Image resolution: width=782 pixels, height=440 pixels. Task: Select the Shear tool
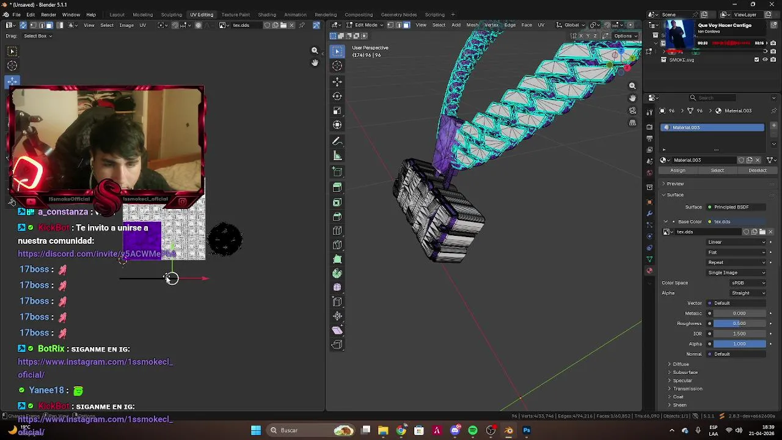pyautogui.click(x=337, y=330)
